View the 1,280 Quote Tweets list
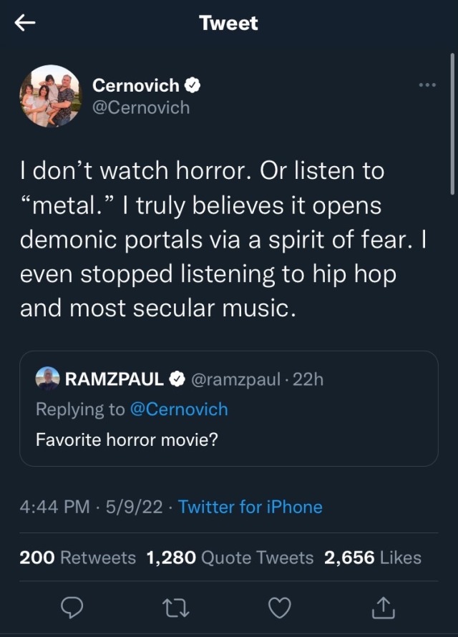 coord(230,558)
